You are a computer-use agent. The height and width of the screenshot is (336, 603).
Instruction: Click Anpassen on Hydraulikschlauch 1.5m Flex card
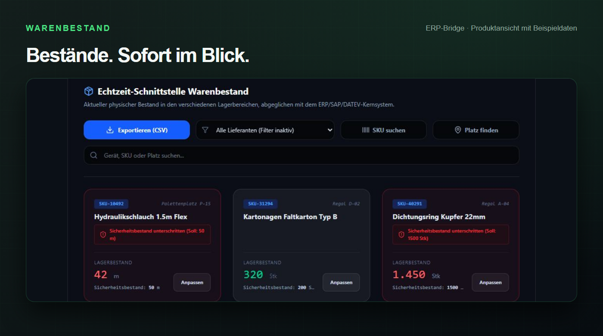coord(192,283)
